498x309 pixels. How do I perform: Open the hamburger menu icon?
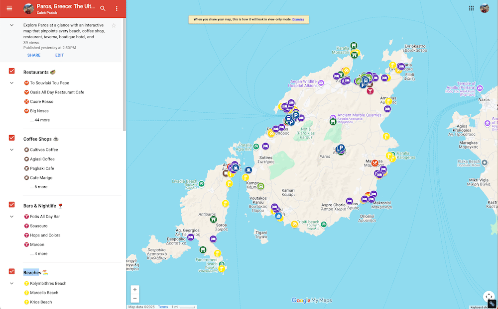pos(9,8)
